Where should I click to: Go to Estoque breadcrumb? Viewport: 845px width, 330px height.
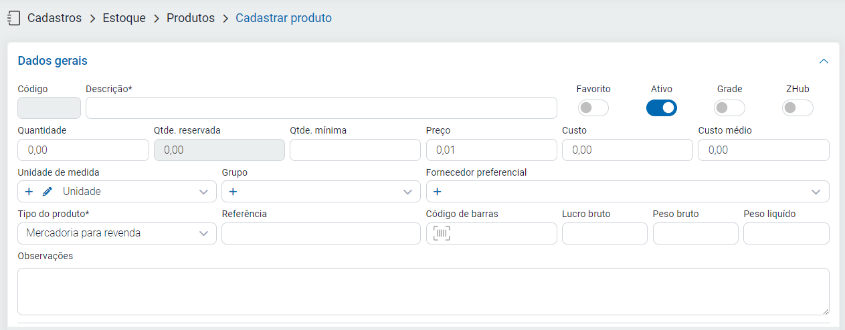tap(124, 18)
